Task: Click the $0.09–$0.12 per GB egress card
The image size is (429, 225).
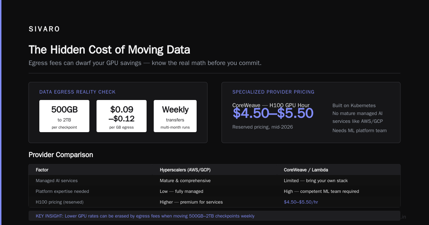Action: point(122,116)
